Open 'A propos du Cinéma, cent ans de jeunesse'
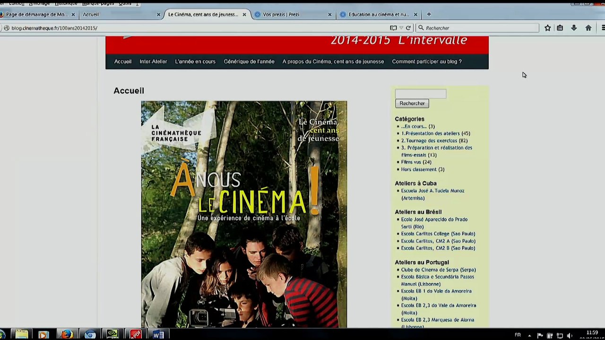605x340 pixels. click(333, 61)
